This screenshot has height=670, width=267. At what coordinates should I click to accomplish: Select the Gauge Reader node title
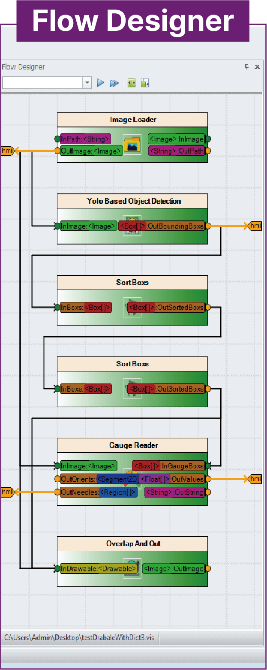point(133,445)
